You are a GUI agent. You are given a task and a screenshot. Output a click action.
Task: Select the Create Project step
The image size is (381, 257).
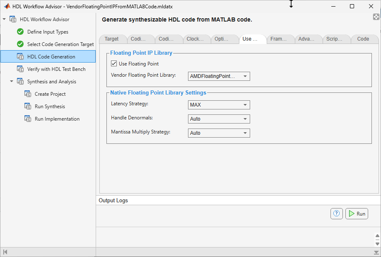point(50,94)
